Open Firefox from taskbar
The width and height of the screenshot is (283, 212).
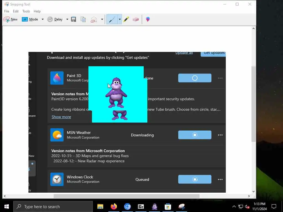pos(114,206)
